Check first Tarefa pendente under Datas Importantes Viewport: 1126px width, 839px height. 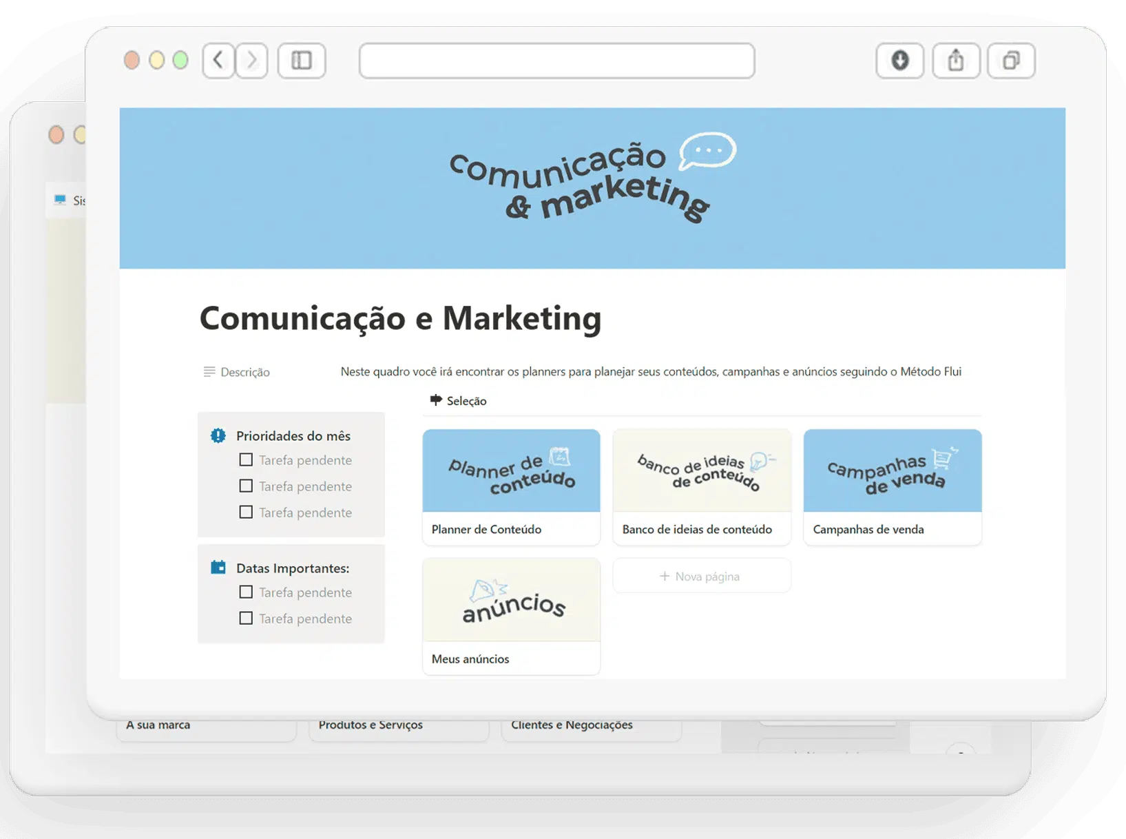(x=246, y=592)
